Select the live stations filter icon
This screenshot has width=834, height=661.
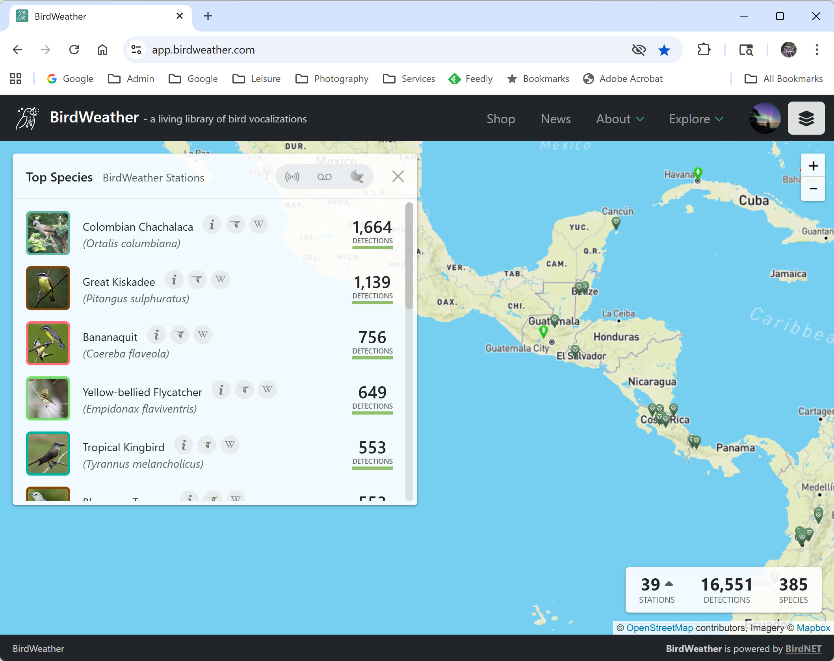point(292,177)
